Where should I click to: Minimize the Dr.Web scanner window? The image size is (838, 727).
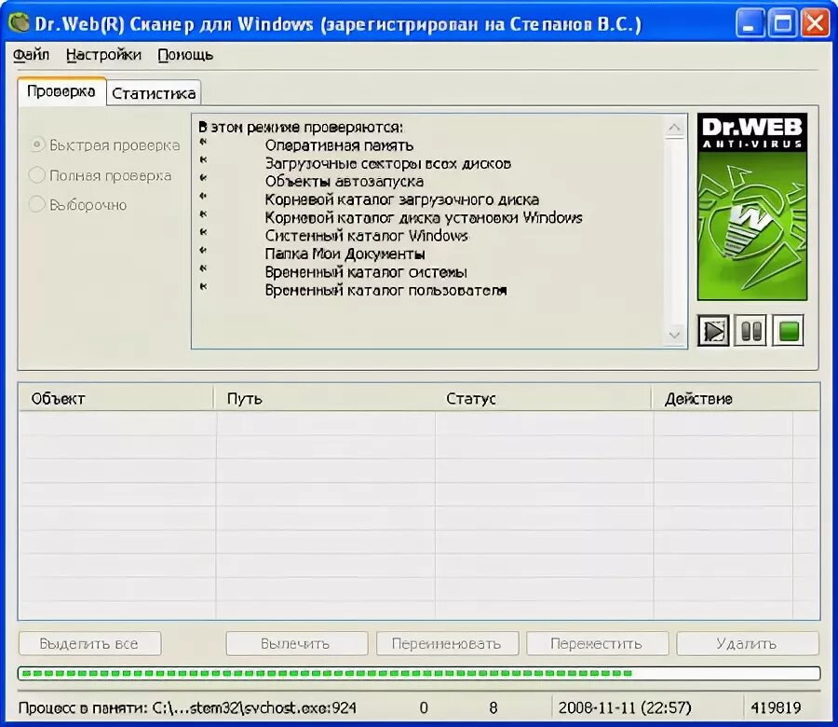[x=750, y=23]
